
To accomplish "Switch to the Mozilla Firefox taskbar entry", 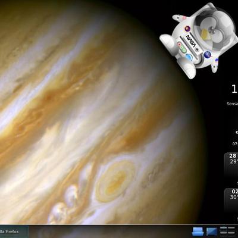I will [14, 231].
